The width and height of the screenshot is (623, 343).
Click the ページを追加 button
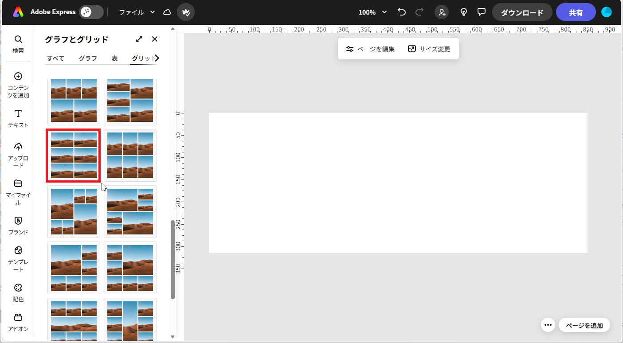click(x=584, y=325)
